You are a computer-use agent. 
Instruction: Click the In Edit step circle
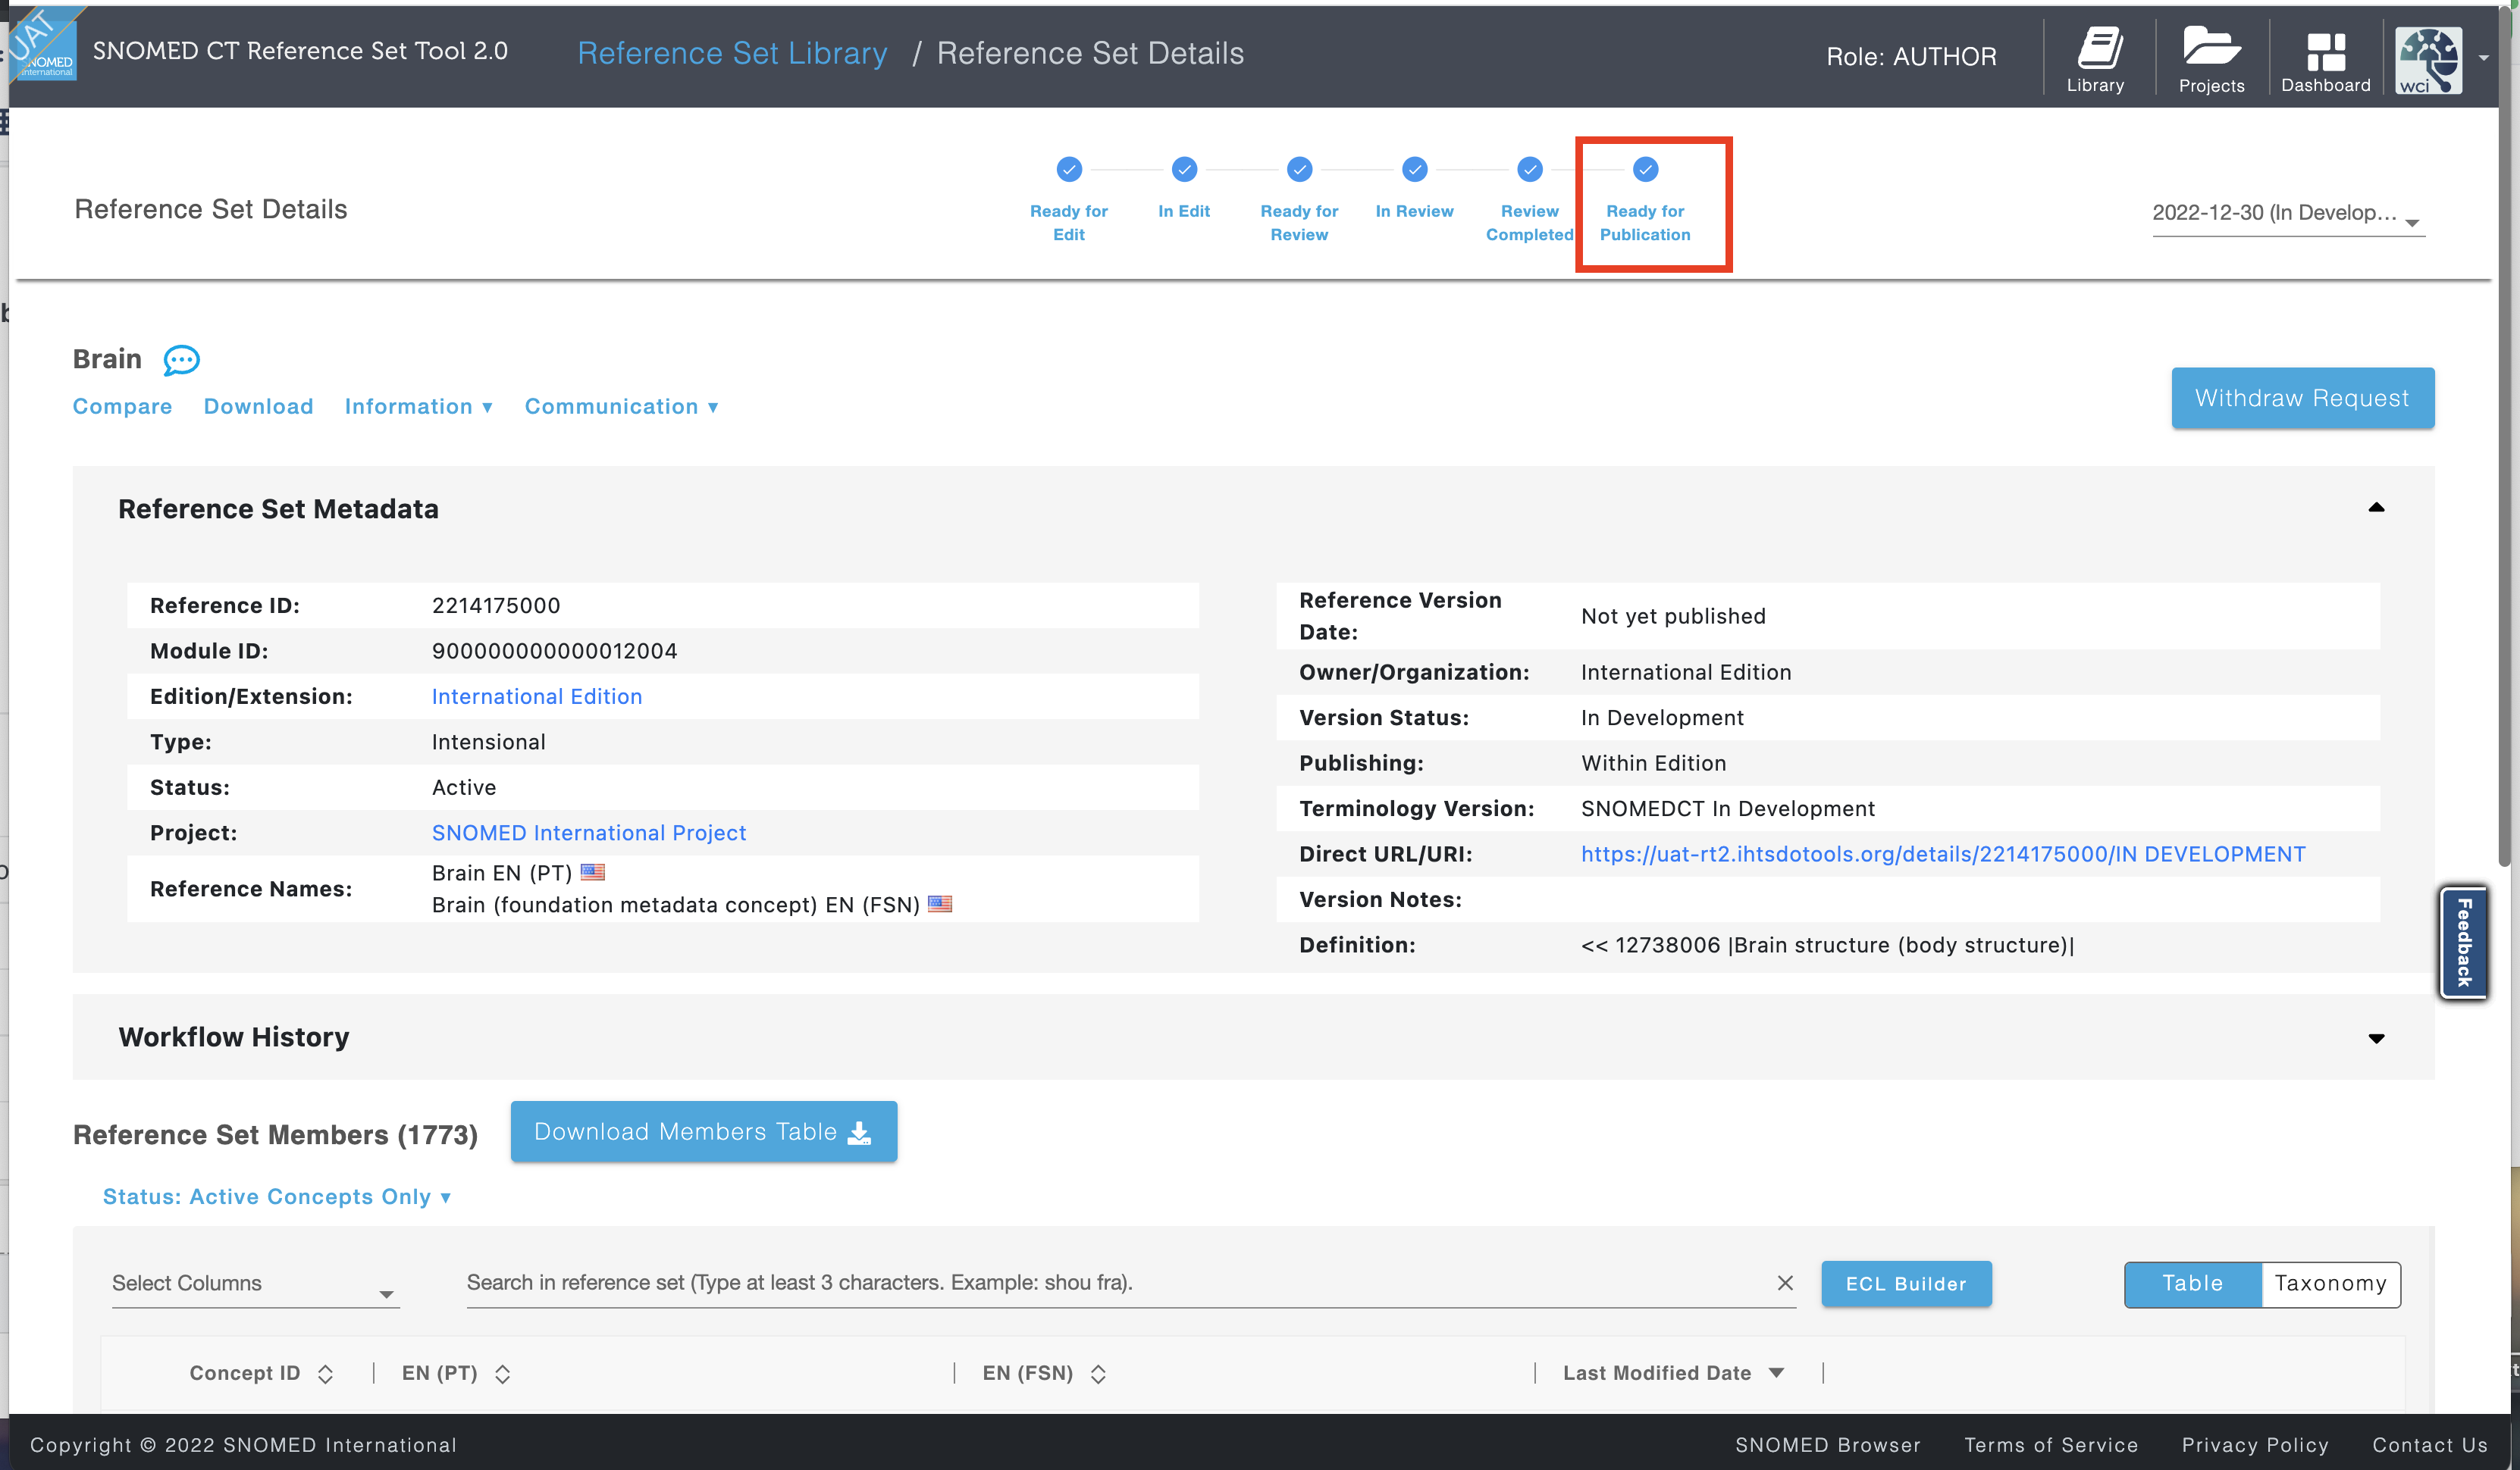pyautogui.click(x=1184, y=169)
